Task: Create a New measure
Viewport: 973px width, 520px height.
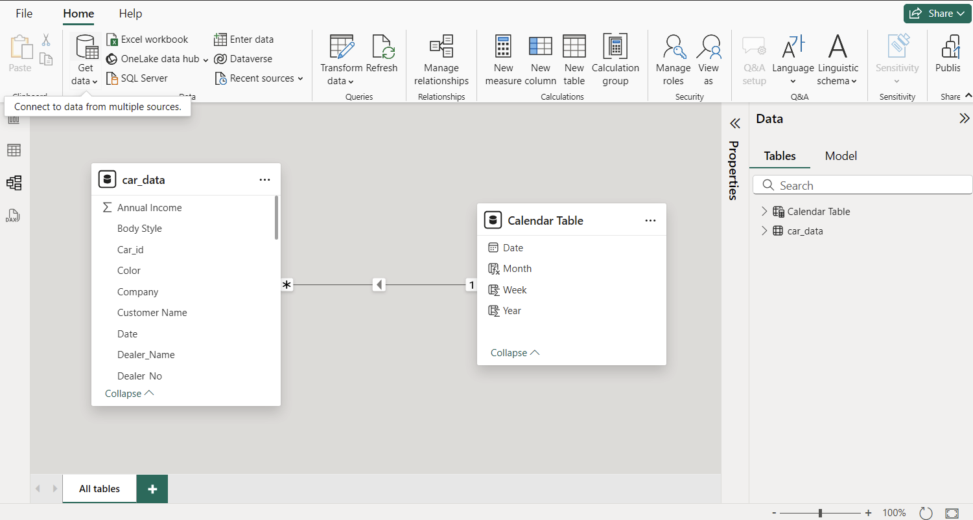Action: [x=503, y=61]
